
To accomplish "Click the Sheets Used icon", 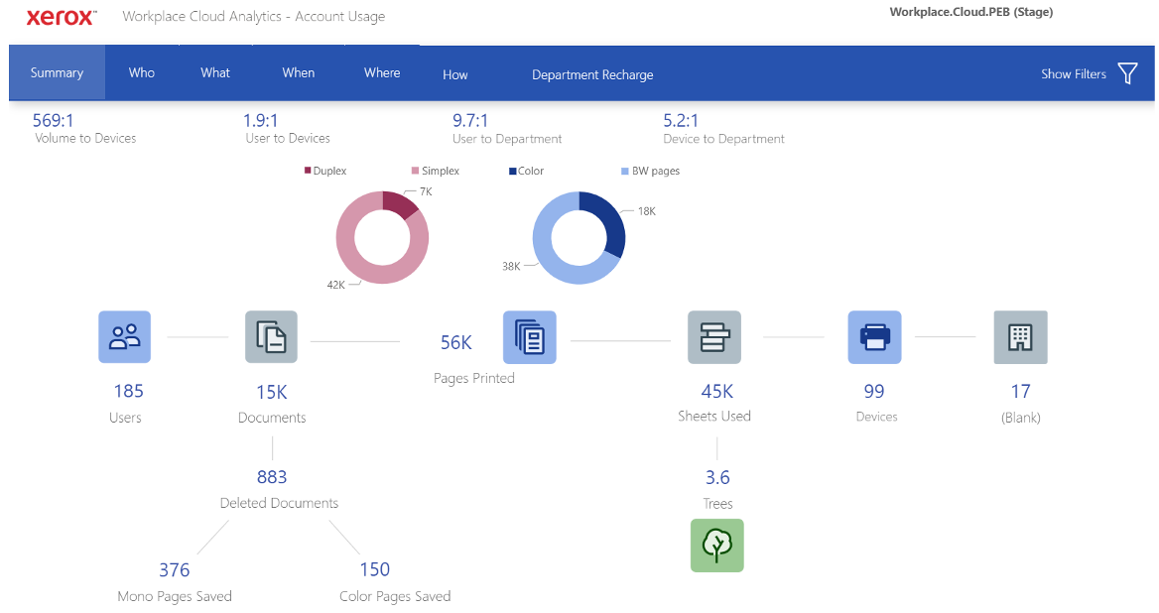I will pos(714,337).
